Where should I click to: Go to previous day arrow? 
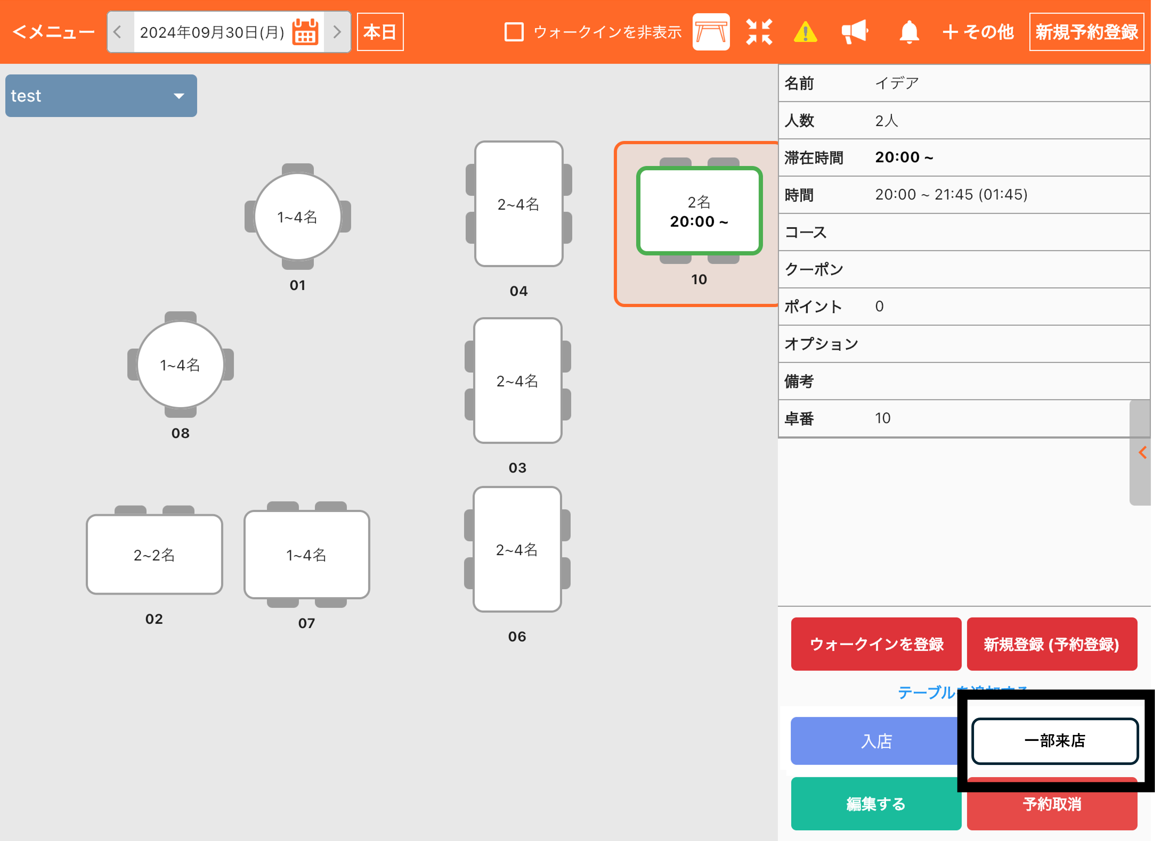pyautogui.click(x=118, y=32)
